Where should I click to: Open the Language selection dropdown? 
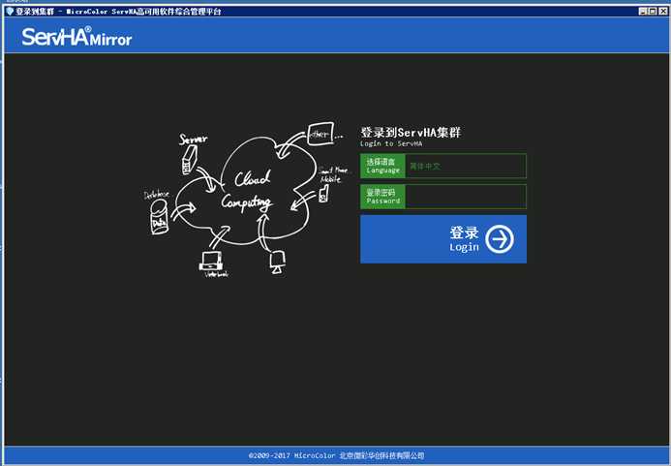coord(466,166)
